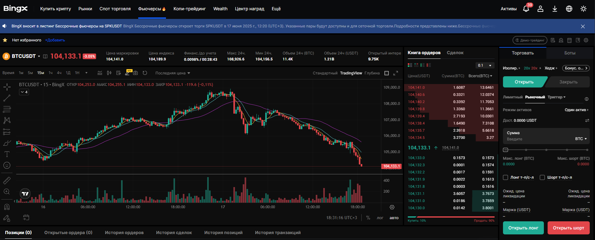This screenshot has width=595, height=240.
Task: Expand chart to fullscreen
Action: pos(396,73)
